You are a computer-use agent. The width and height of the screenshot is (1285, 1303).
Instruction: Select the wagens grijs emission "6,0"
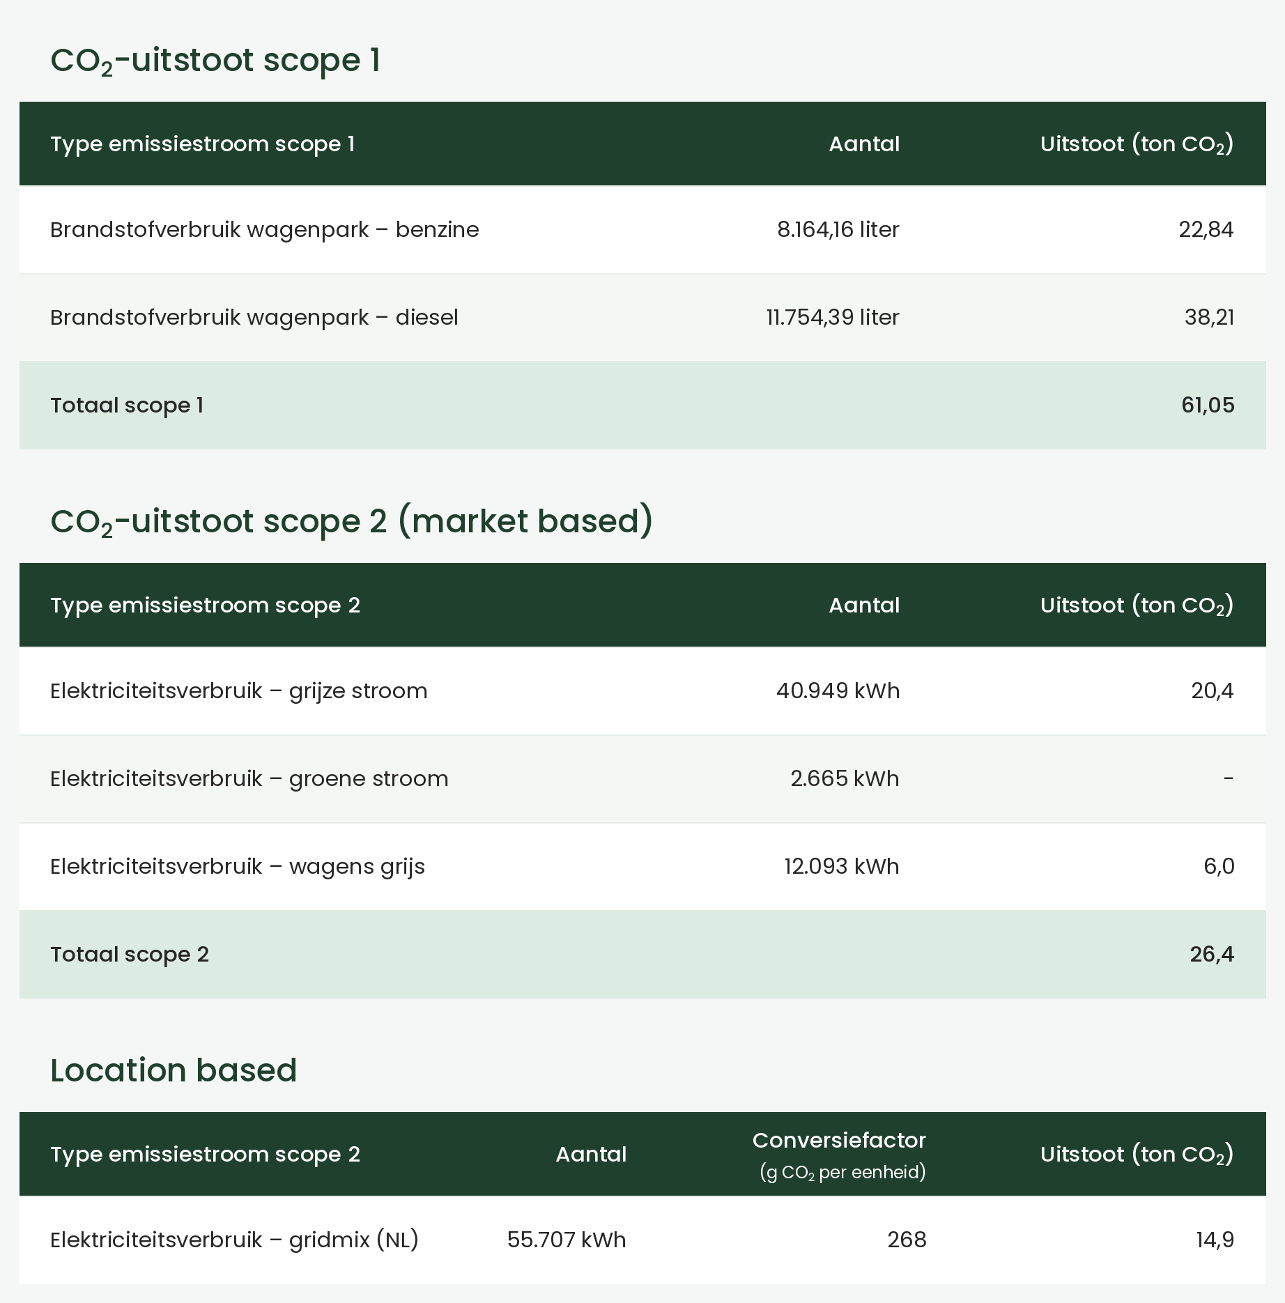coord(1219,867)
